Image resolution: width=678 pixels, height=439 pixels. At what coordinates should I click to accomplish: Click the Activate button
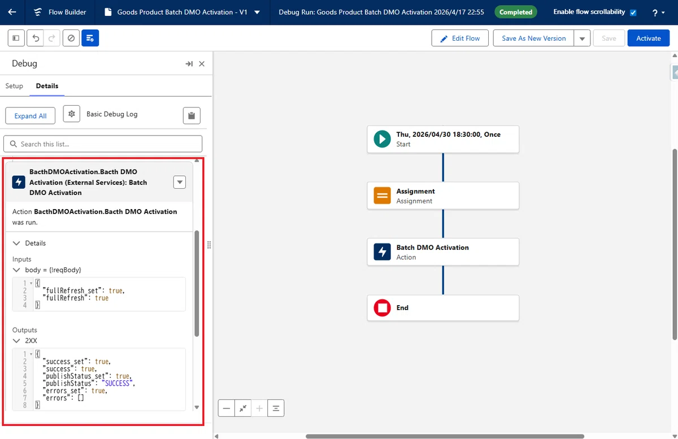pyautogui.click(x=649, y=38)
